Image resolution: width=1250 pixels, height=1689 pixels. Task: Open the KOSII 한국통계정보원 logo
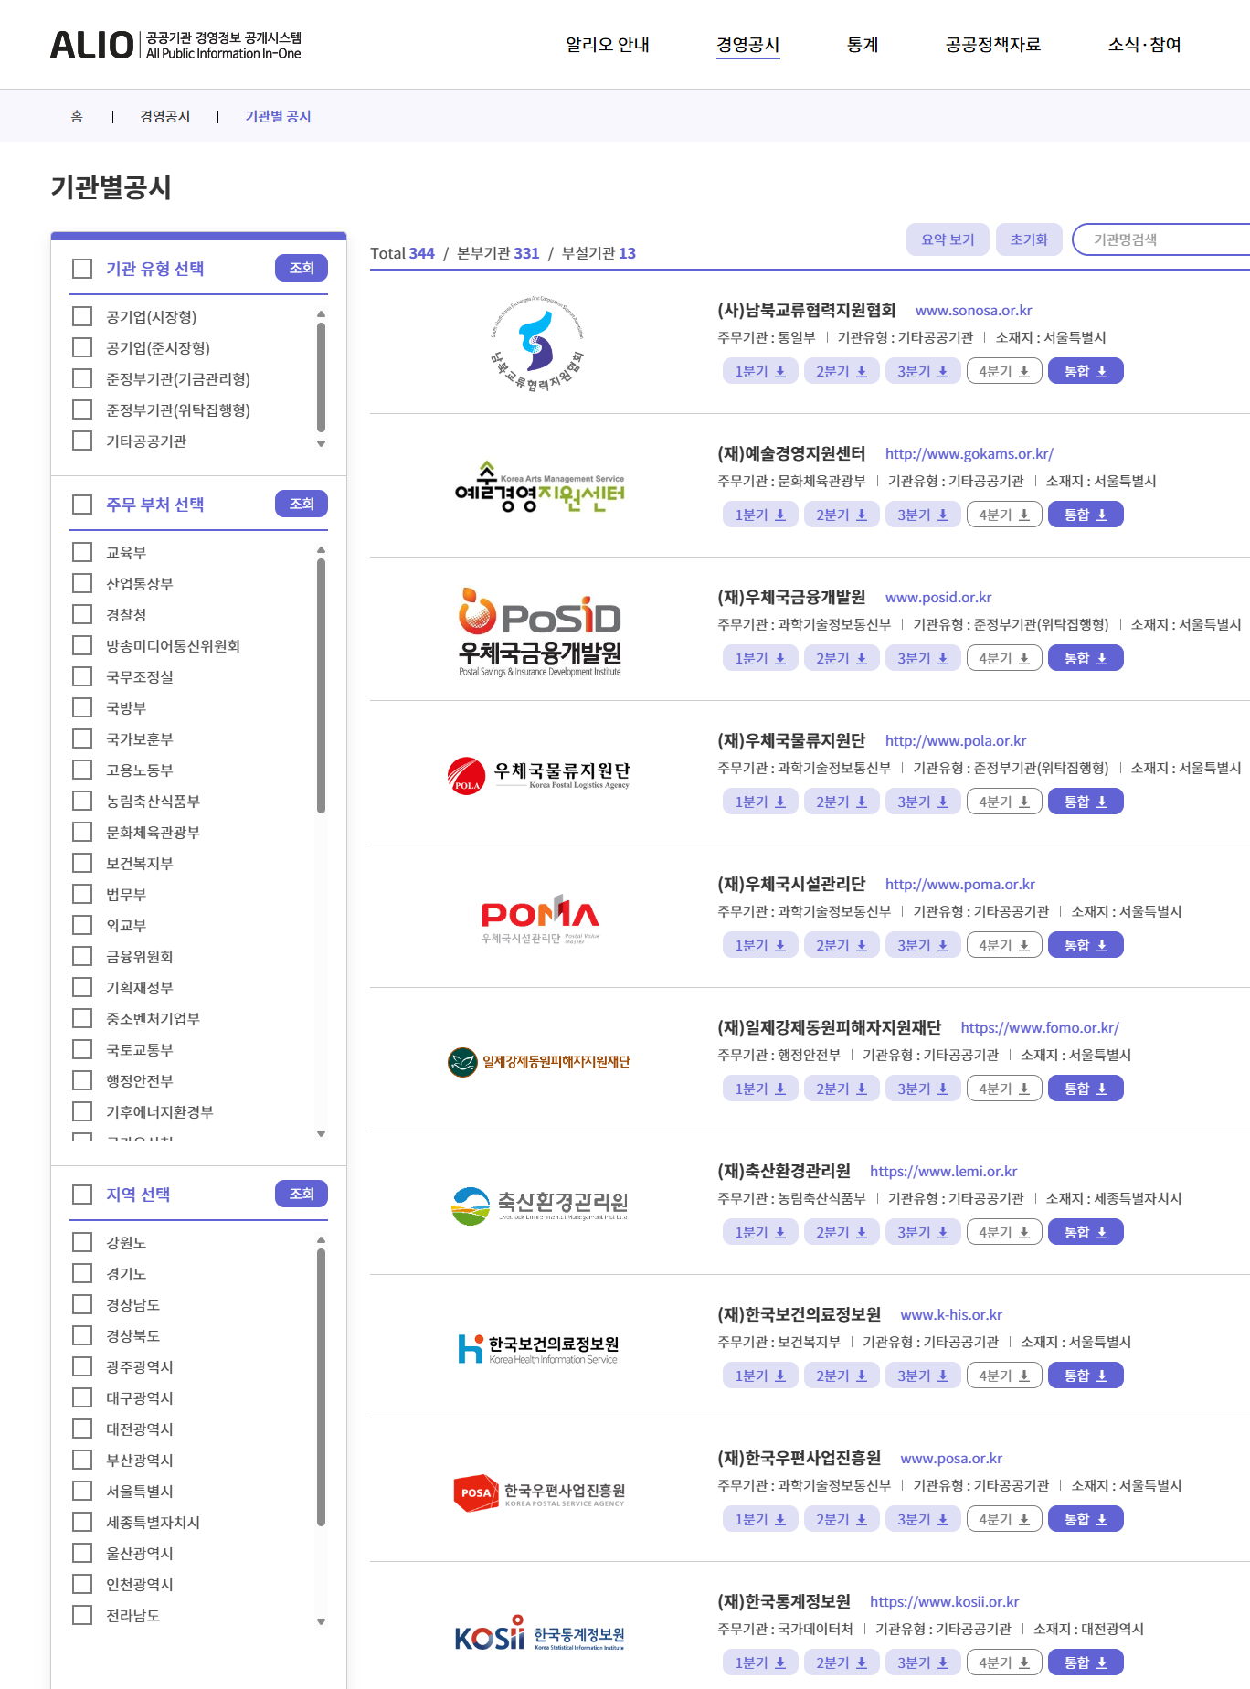click(x=539, y=1633)
